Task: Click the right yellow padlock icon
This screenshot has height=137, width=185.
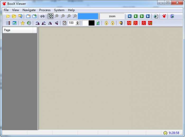Action: pyautogui.click(x=113, y=23)
